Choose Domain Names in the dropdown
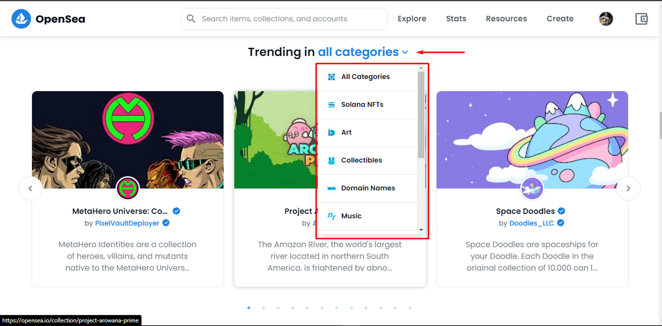Viewport: 662px width, 326px height. pos(367,188)
